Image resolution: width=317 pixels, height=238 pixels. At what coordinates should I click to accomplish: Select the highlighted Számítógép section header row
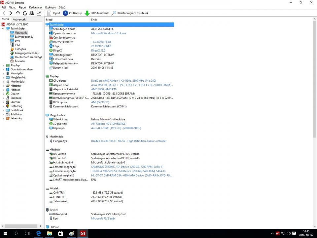110,25
